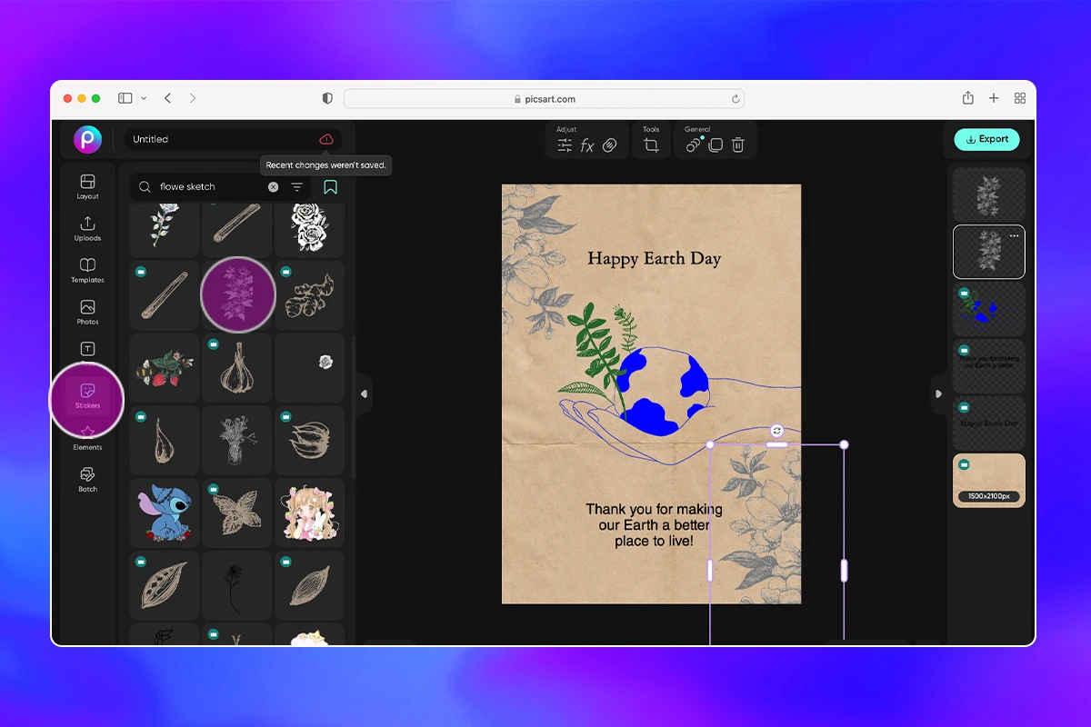The width and height of the screenshot is (1091, 727).
Task: Click the flowe sketch search field
Action: coord(209,186)
